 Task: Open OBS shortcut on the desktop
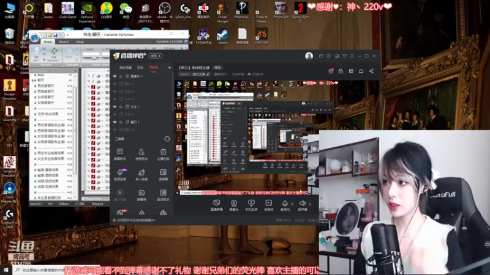point(164,12)
